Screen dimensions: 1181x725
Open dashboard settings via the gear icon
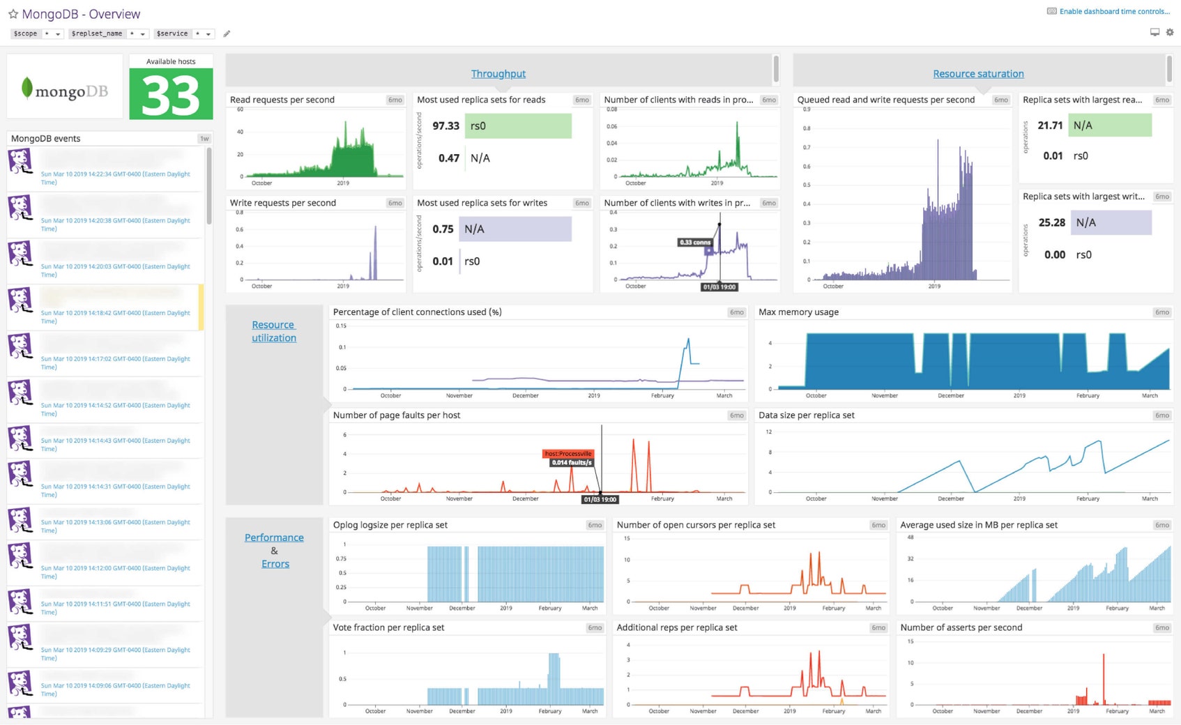pos(1170,32)
